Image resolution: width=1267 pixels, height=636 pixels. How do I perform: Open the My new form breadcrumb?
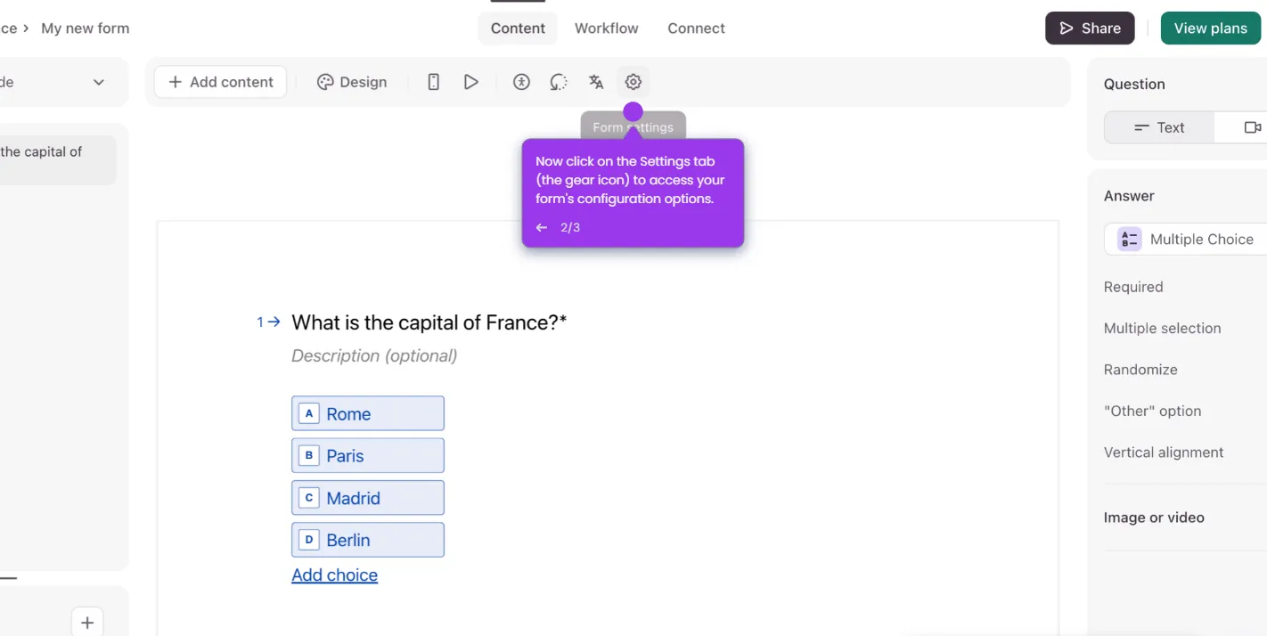[86, 29]
